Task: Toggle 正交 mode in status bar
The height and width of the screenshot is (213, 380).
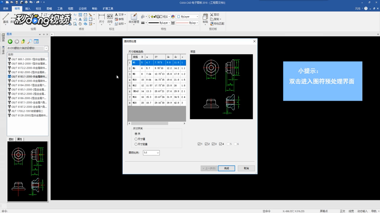Action: pyautogui.click(x=343, y=211)
